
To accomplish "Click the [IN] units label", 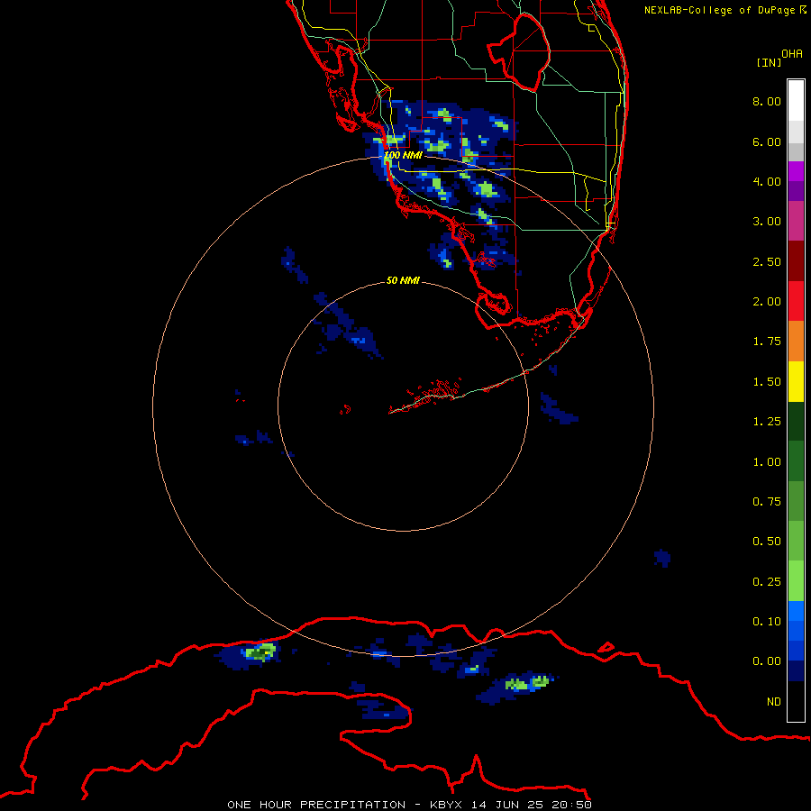I will pyautogui.click(x=769, y=62).
